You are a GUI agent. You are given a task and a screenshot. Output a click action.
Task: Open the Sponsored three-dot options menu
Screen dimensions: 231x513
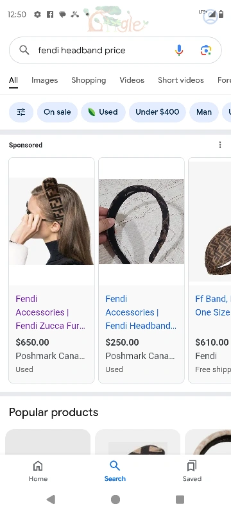220,145
